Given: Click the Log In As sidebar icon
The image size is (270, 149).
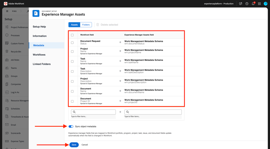Looking at the screenshot, I should click(7, 92).
